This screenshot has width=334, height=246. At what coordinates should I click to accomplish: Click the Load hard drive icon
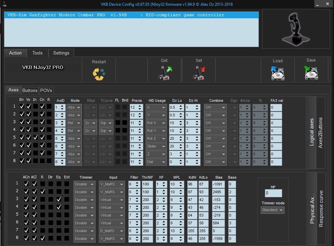pyautogui.click(x=277, y=73)
